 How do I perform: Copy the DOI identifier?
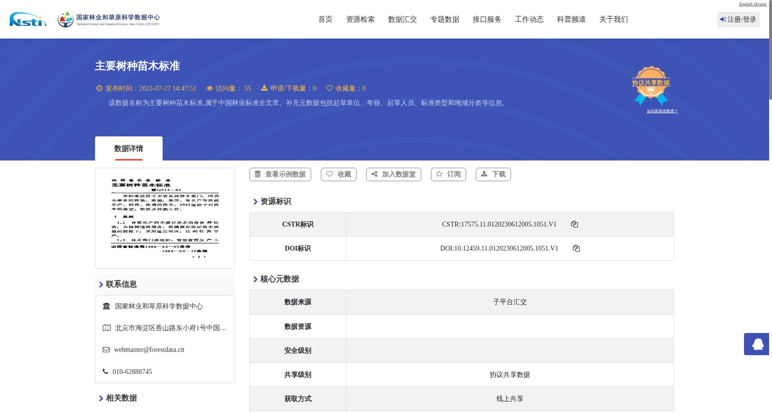[576, 248]
